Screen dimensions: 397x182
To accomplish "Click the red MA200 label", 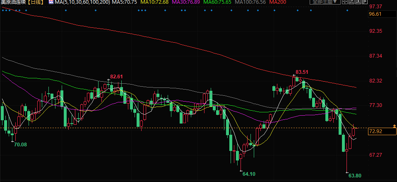I will 277,2.
